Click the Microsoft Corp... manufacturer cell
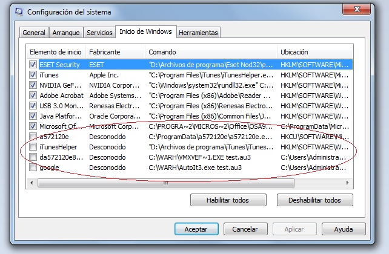389x254 pixels. click(x=114, y=126)
